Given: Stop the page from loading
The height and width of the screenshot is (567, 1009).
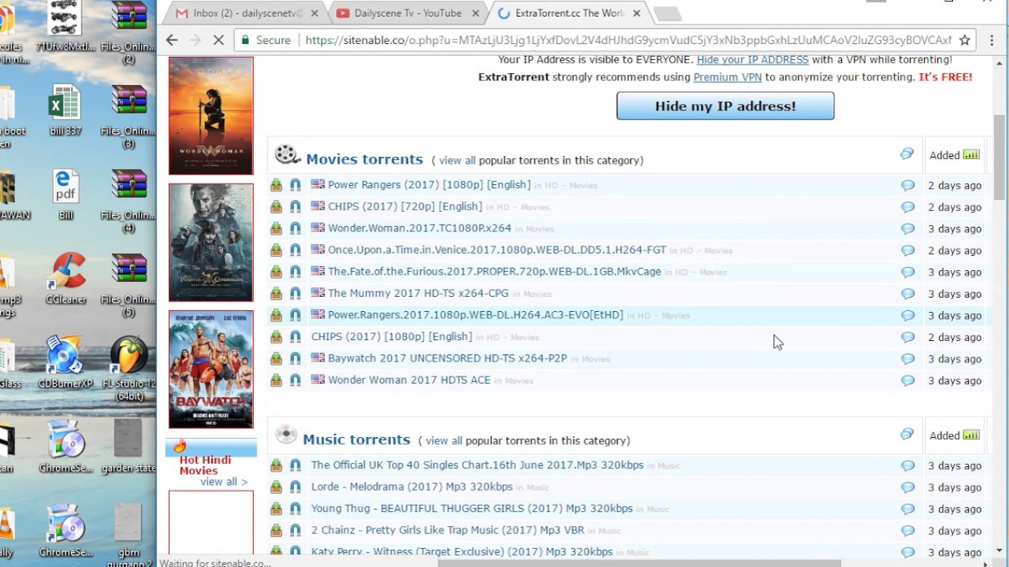Looking at the screenshot, I should tap(218, 40).
